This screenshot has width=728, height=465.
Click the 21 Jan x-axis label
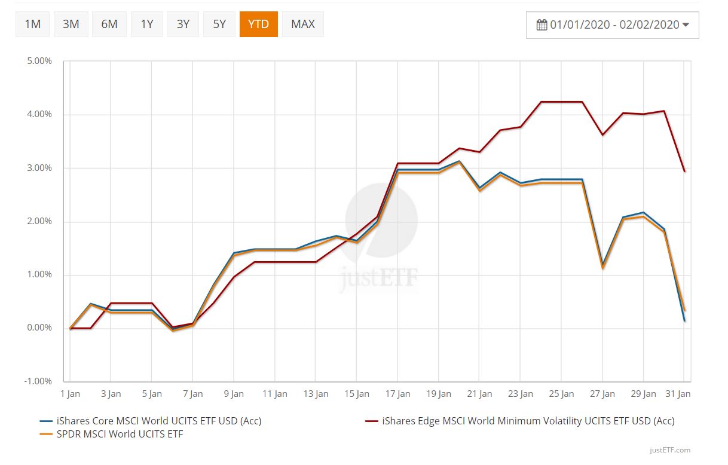479,394
